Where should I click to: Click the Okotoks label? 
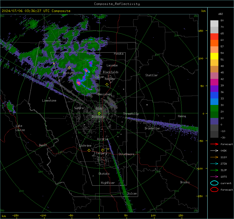click(x=104, y=174)
